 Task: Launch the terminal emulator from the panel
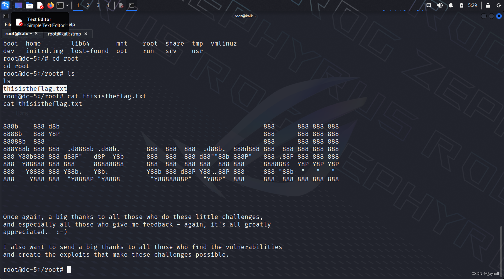(60, 5)
